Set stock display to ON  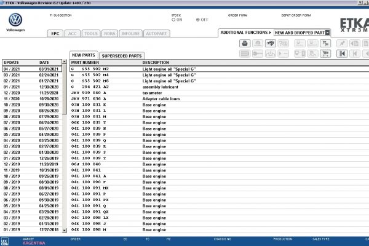tap(173, 20)
